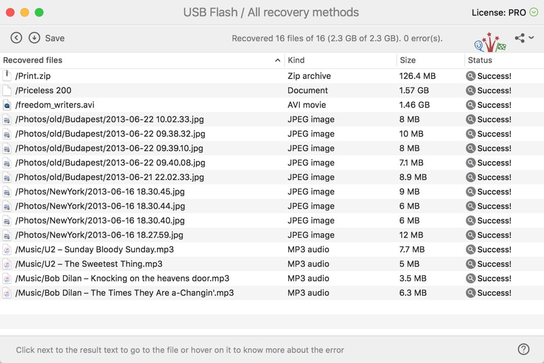Click Success! link for Priceless 200
This screenshot has width=544, height=363.
[x=494, y=90]
